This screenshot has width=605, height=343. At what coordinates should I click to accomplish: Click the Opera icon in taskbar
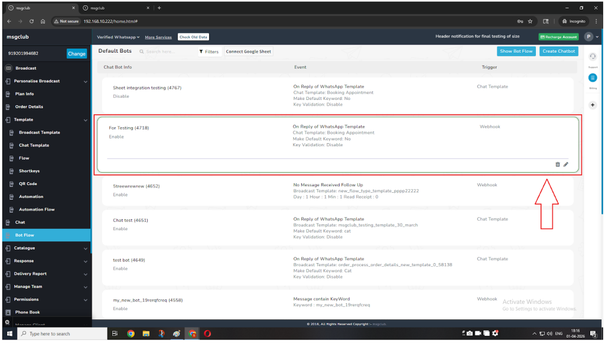[207, 334]
